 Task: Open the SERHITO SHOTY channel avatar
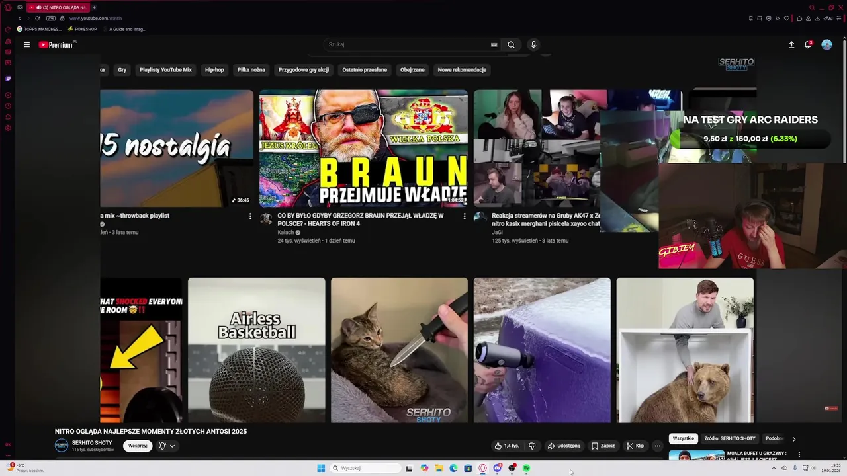point(62,446)
